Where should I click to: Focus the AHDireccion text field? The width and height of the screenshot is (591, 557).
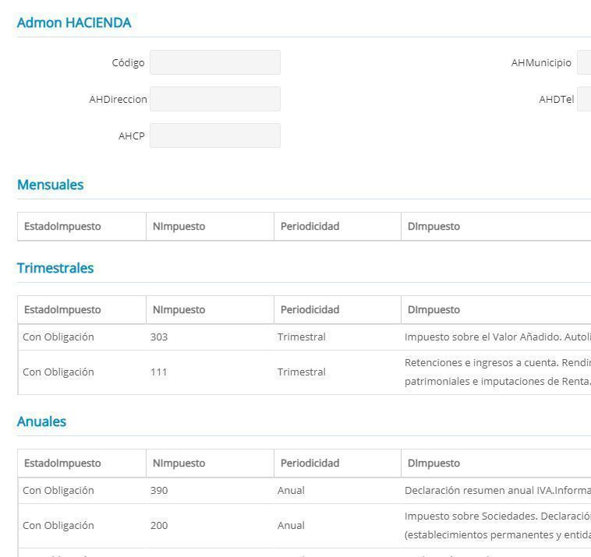click(x=214, y=99)
